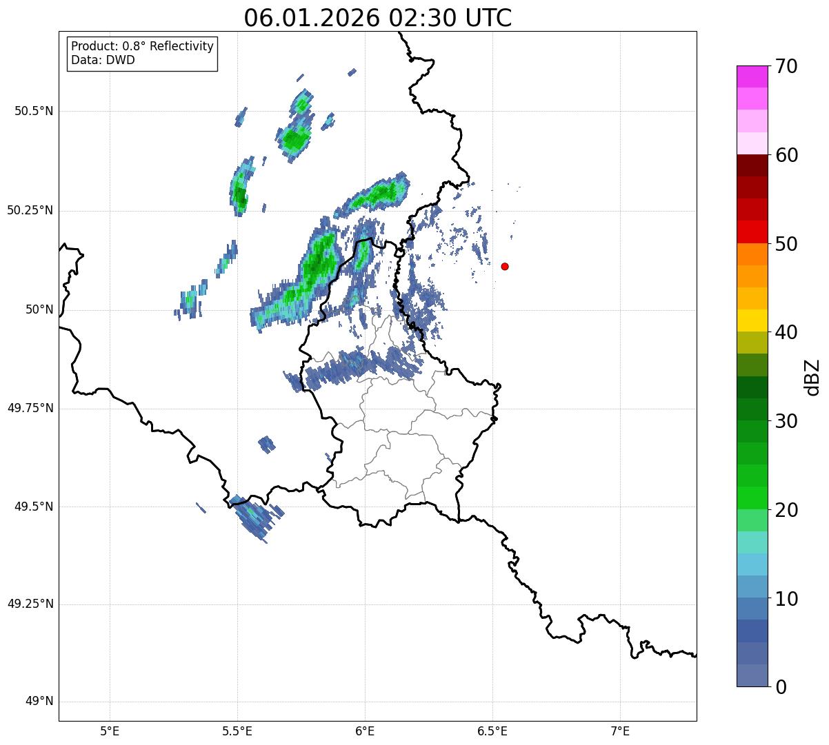This screenshot has width=829, height=745.
Task: Click the 50.5°N latitude label
Action: pos(34,111)
